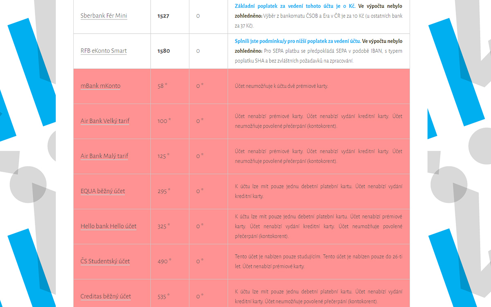The width and height of the screenshot is (491, 307).
Task: Click the 58 * fee in mBank row
Action: [x=162, y=86]
